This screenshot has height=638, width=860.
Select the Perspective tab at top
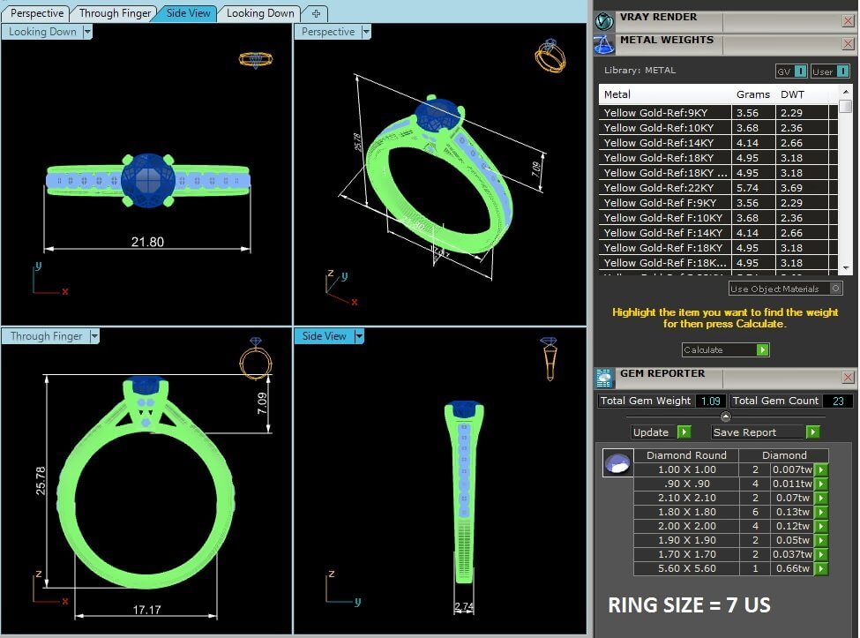[37, 13]
